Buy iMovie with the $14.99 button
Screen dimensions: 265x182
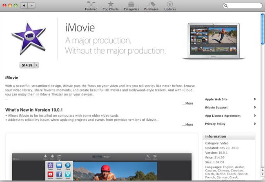(27, 65)
